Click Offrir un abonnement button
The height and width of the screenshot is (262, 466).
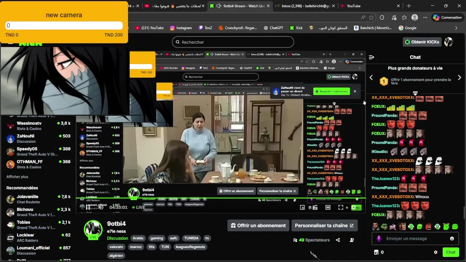click(x=258, y=226)
